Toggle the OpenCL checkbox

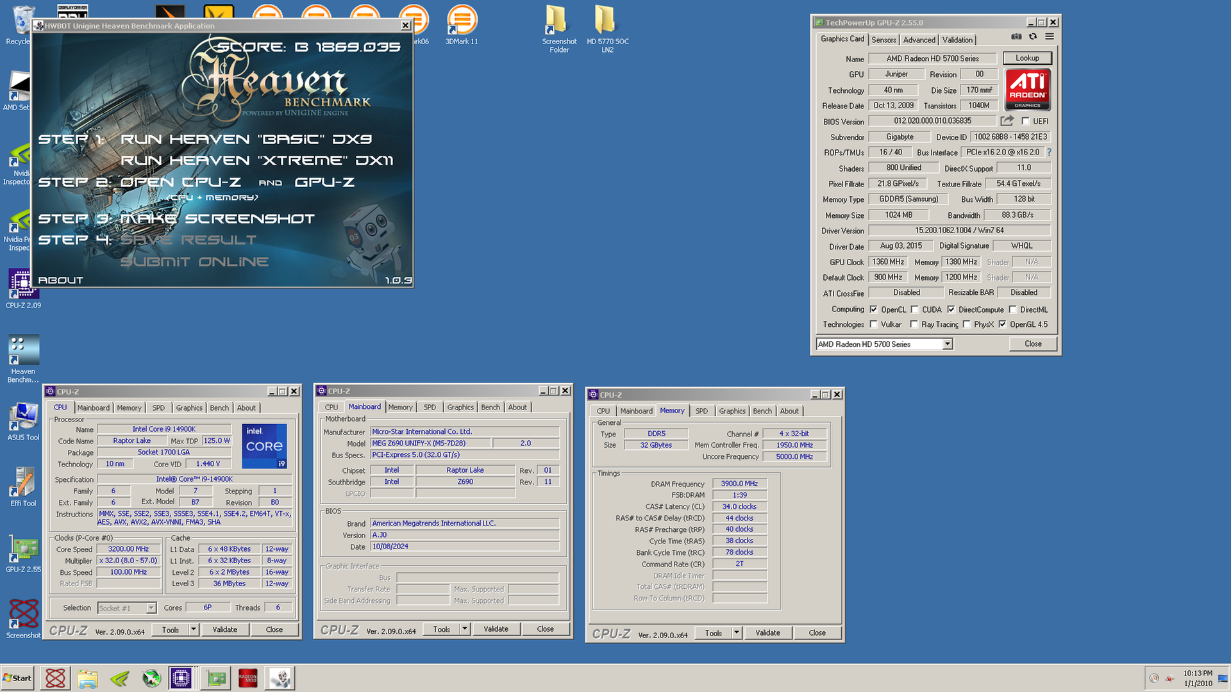click(x=873, y=309)
